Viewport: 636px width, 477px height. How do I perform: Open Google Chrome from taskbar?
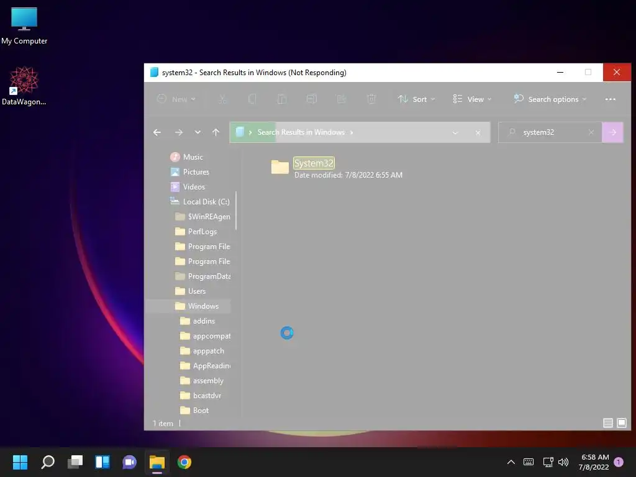coord(184,462)
